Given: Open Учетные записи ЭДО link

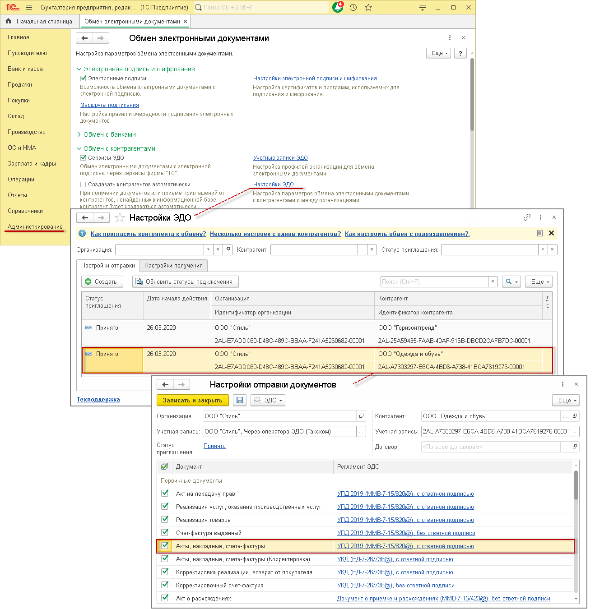Looking at the screenshot, I should (280, 157).
